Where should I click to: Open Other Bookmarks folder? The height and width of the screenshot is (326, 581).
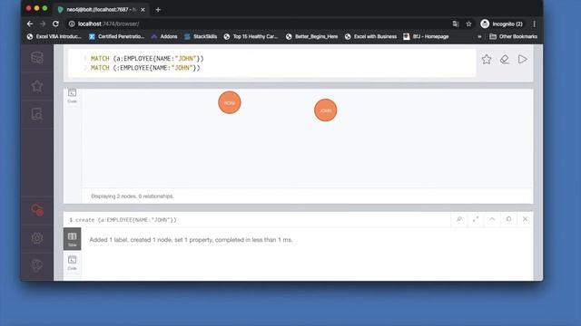(x=514, y=36)
